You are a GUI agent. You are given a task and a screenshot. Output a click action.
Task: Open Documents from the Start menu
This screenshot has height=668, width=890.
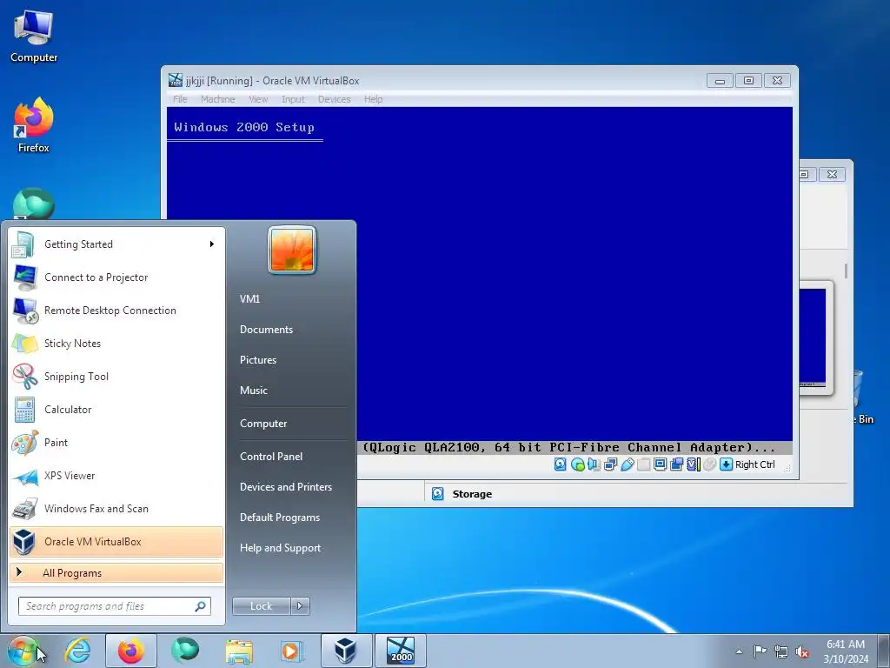click(x=266, y=330)
